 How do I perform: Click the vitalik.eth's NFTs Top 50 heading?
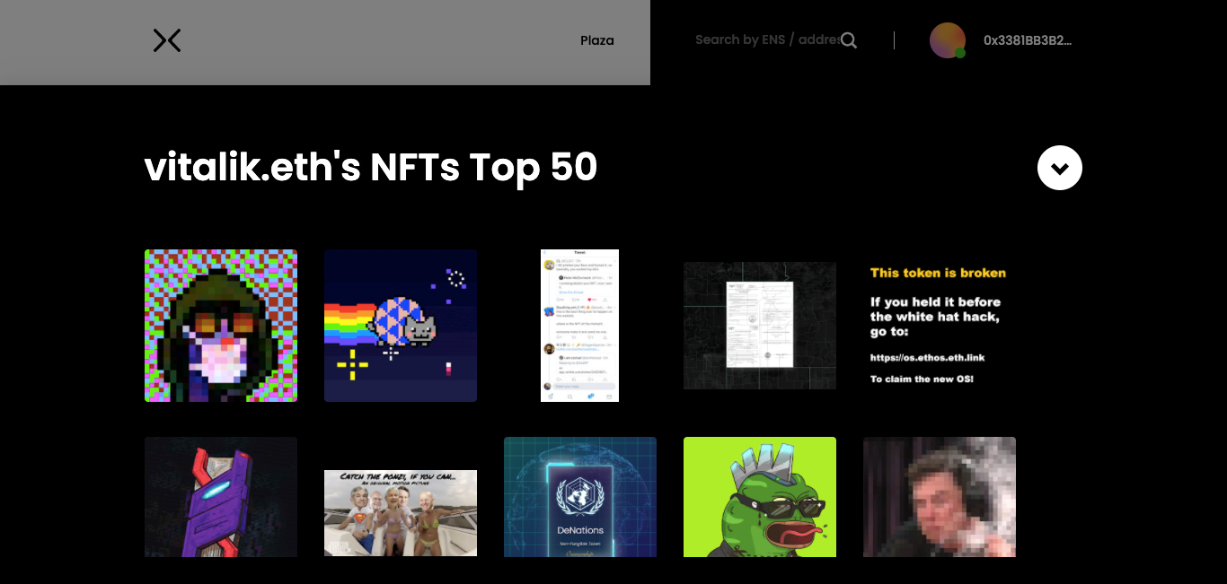371,168
